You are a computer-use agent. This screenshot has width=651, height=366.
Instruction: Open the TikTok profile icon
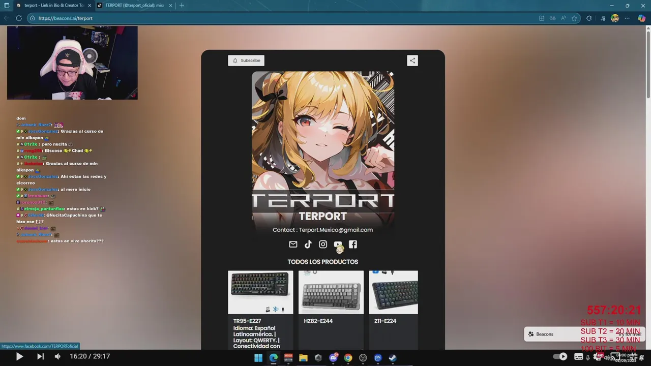(x=308, y=245)
